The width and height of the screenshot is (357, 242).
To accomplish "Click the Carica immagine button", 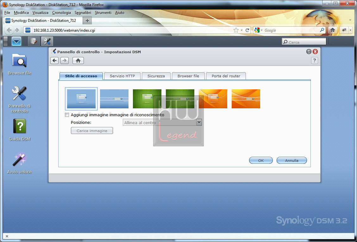I will tap(92, 131).
